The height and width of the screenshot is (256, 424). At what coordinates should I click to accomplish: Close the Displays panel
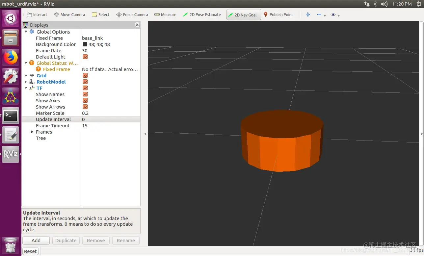tap(137, 25)
